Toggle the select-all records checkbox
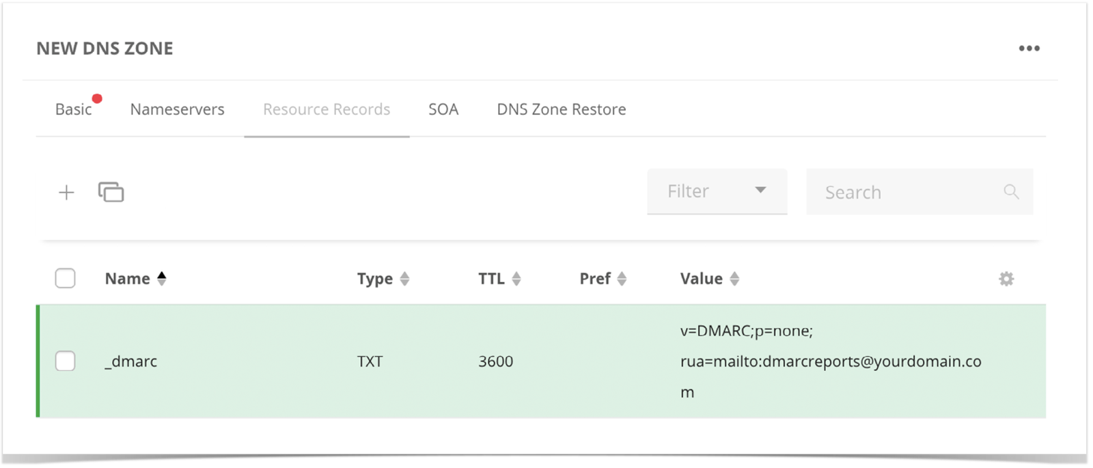1093x468 pixels. point(66,278)
